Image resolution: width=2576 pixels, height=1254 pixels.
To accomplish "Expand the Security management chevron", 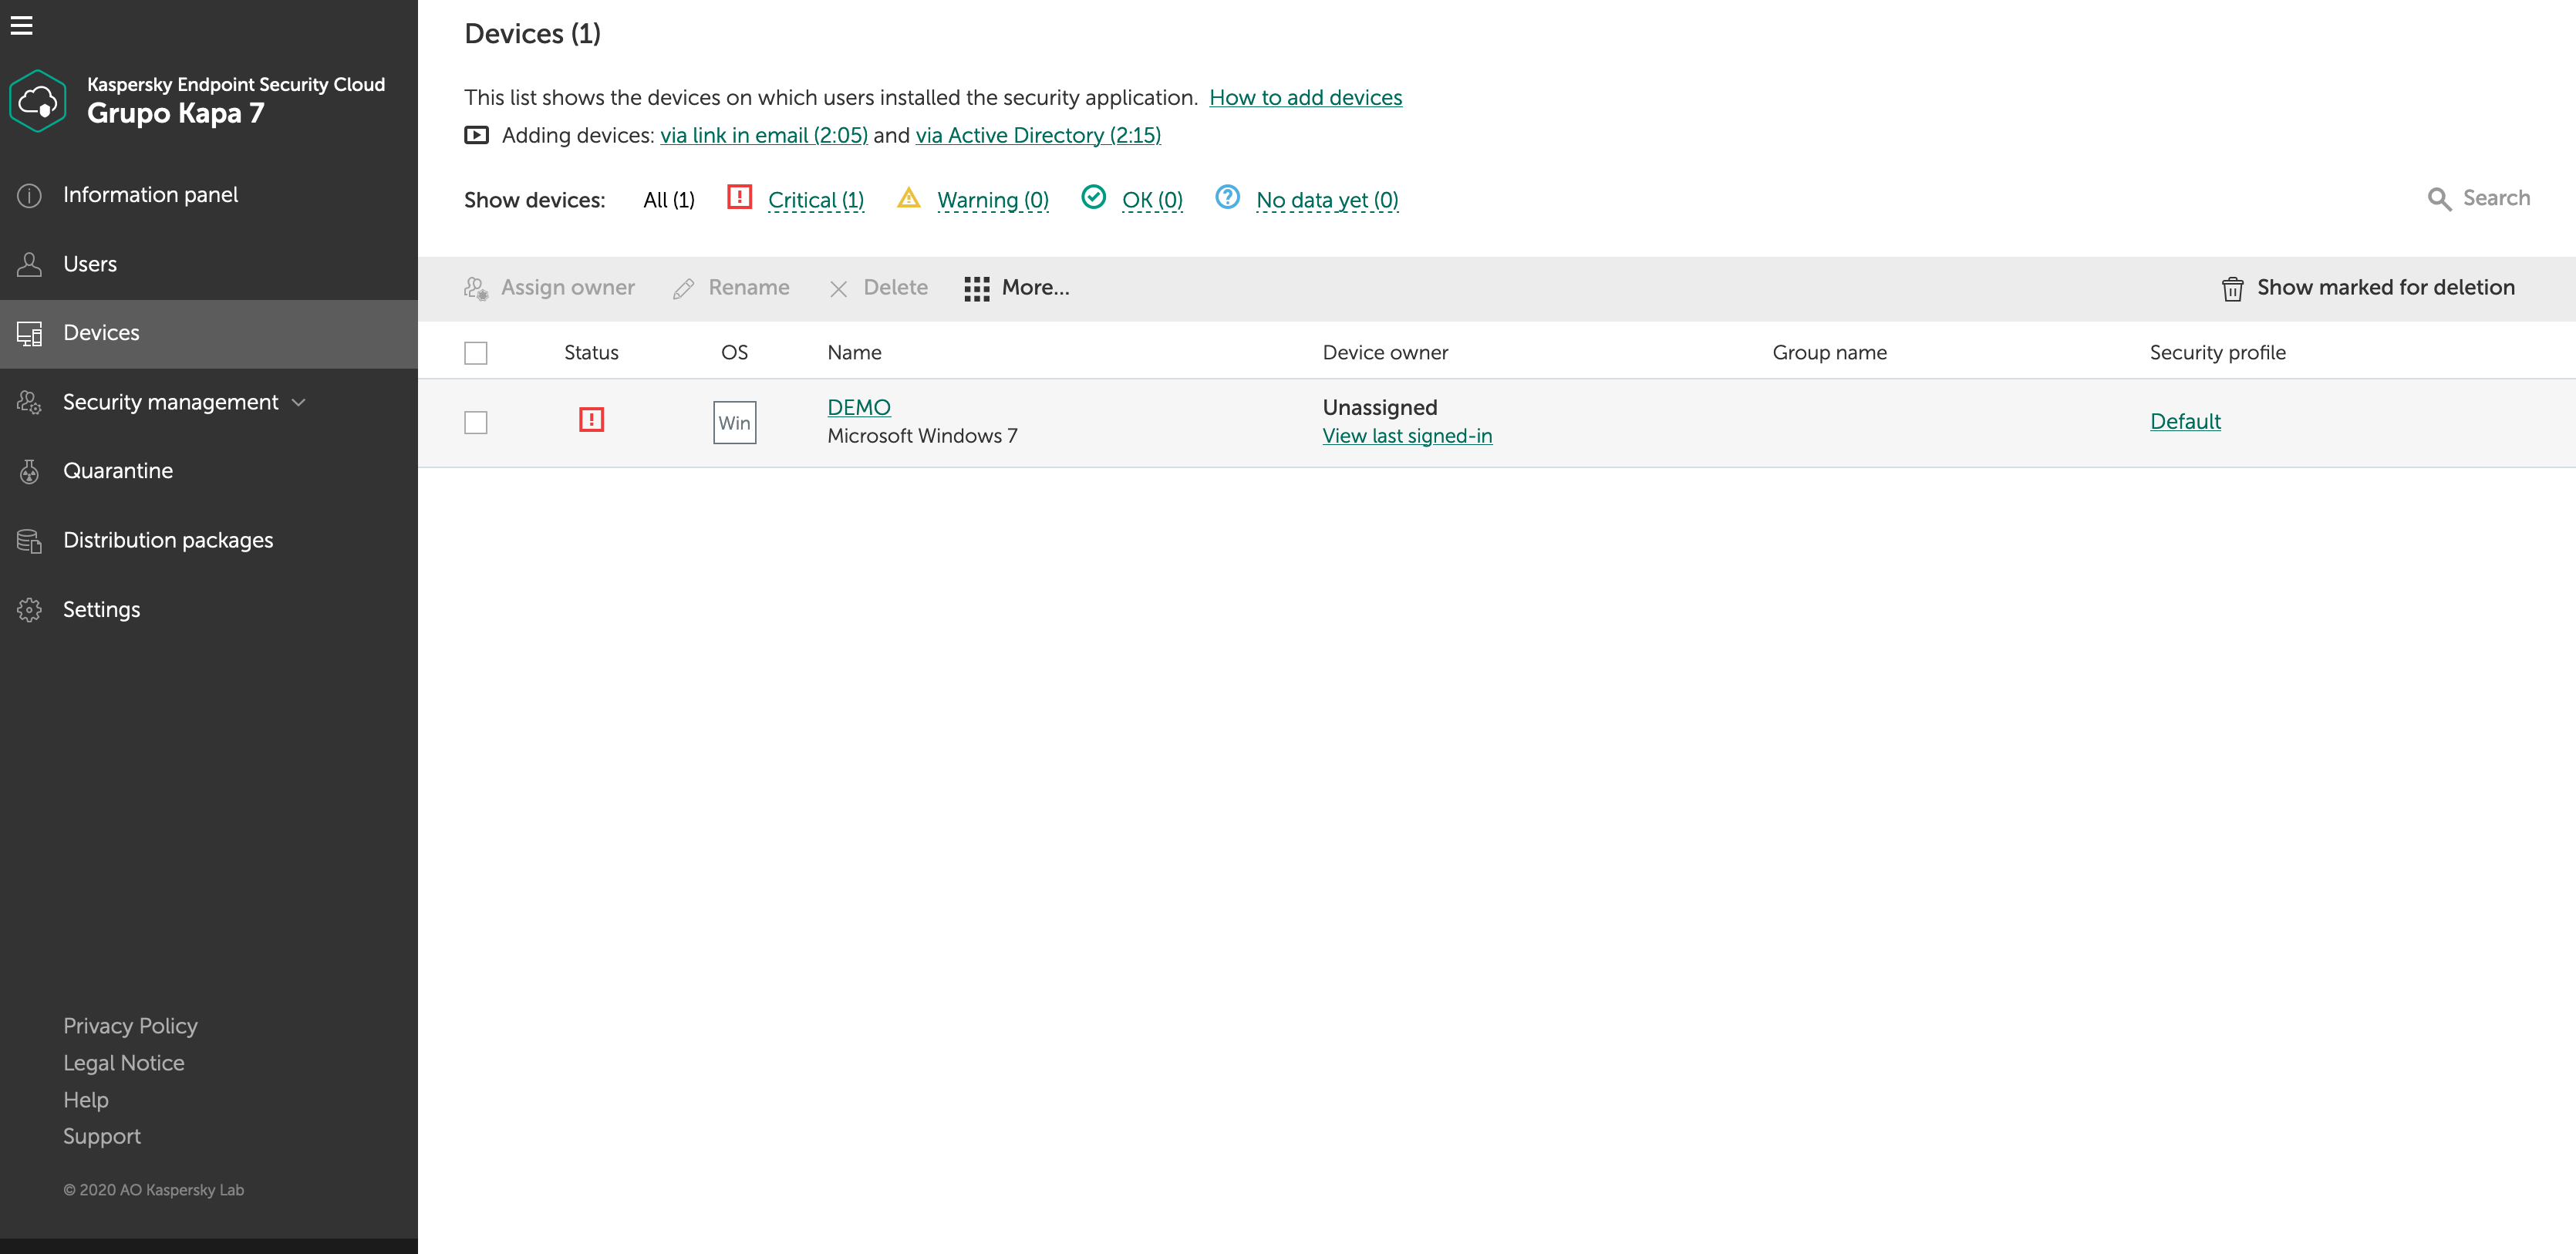I will pos(298,402).
